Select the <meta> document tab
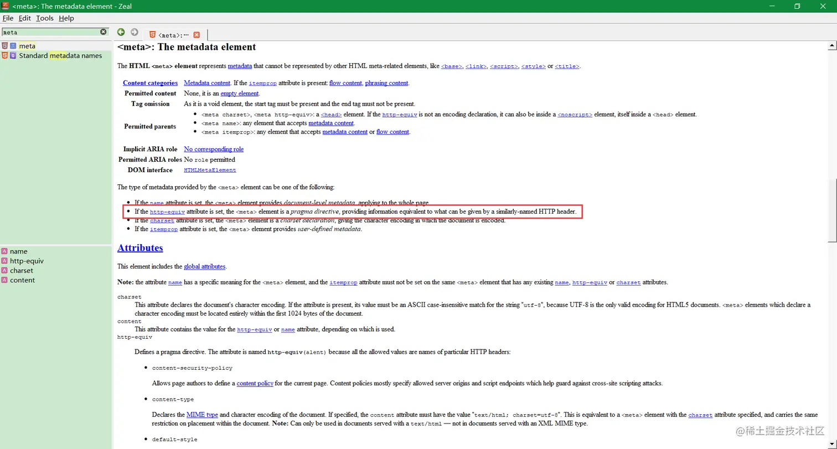Screen dimensions: 837x449 point(174,35)
